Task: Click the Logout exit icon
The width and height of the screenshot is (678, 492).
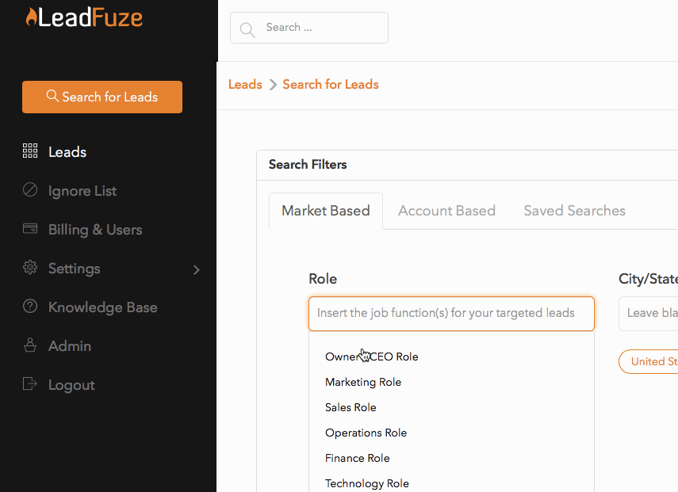Action: 30,383
